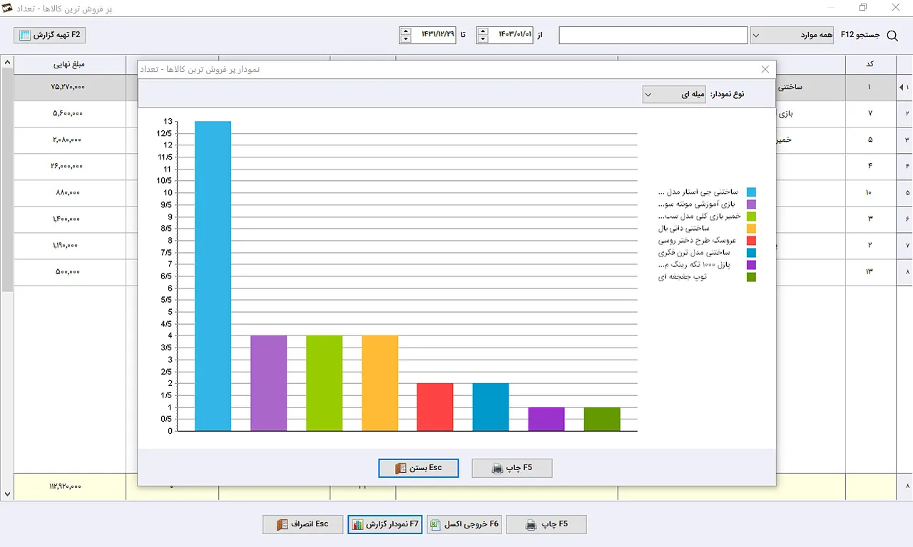Click legend swatch for ساختنی جی استار
Viewport: 913px width, 547px height.
(x=751, y=192)
